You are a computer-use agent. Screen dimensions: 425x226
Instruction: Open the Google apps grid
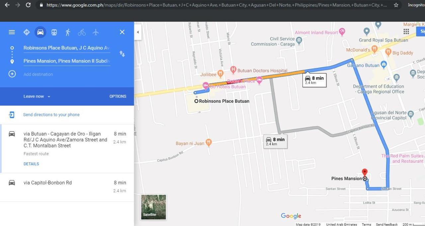(x=406, y=31)
